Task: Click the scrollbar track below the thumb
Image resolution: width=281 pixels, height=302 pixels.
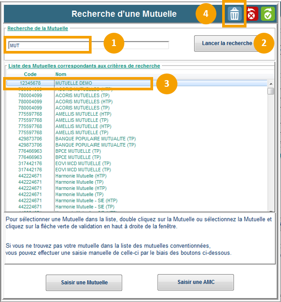Action: [270, 155]
